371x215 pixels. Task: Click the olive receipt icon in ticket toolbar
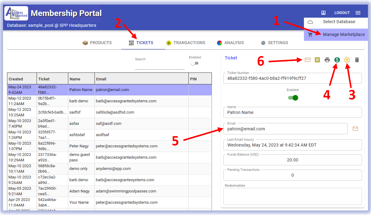click(x=317, y=60)
